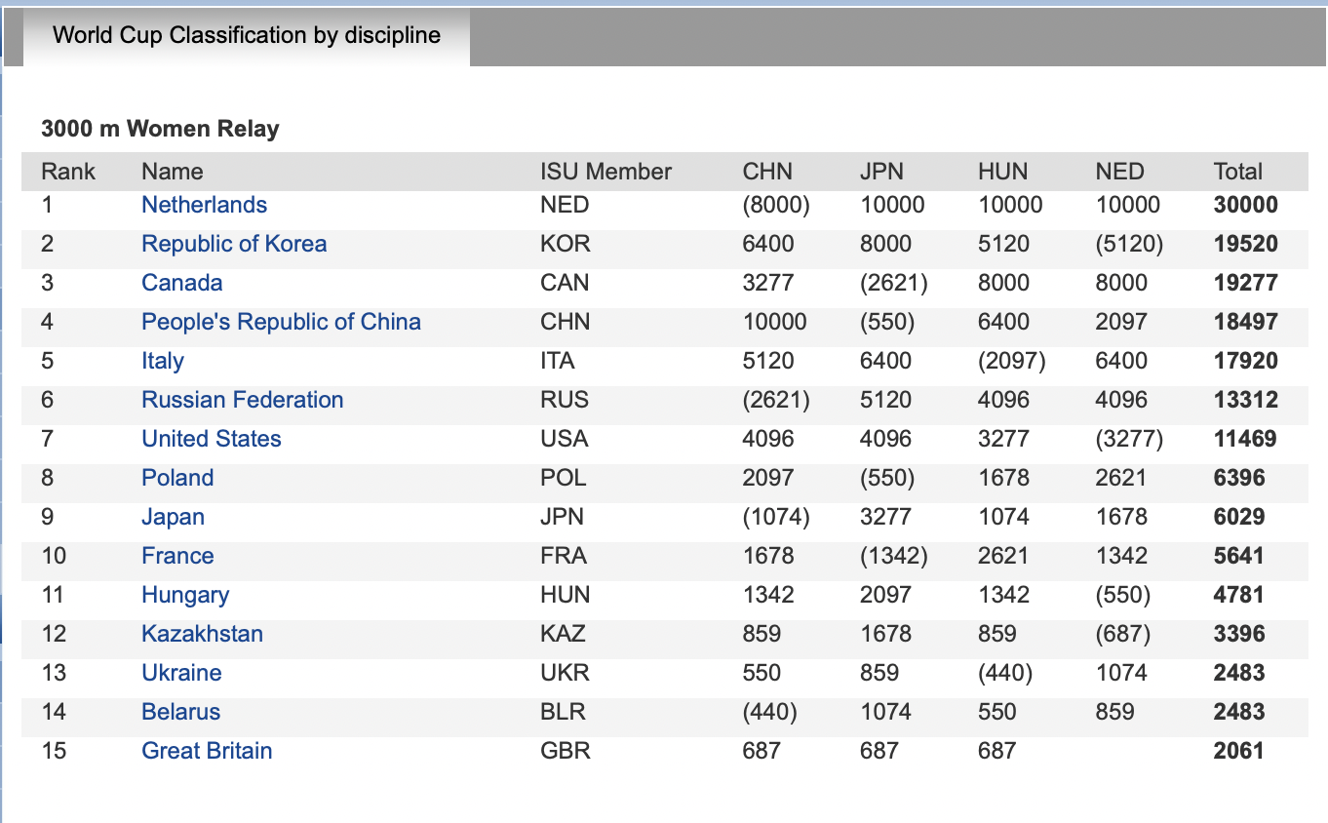Click the Rank column header

(x=68, y=172)
